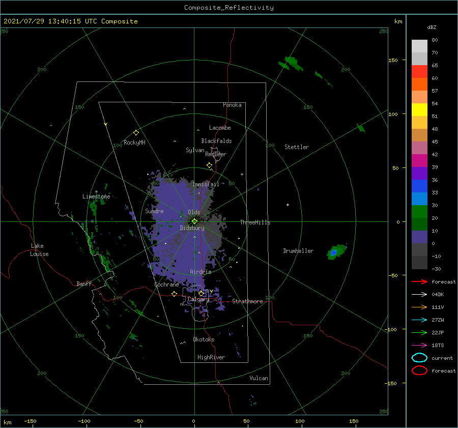458x428 pixels.
Task: Click the green echo cluster north of Stettler
Action: point(291,64)
